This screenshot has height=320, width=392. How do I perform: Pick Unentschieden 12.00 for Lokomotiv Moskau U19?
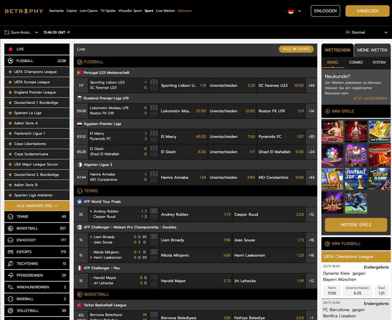coord(232,111)
